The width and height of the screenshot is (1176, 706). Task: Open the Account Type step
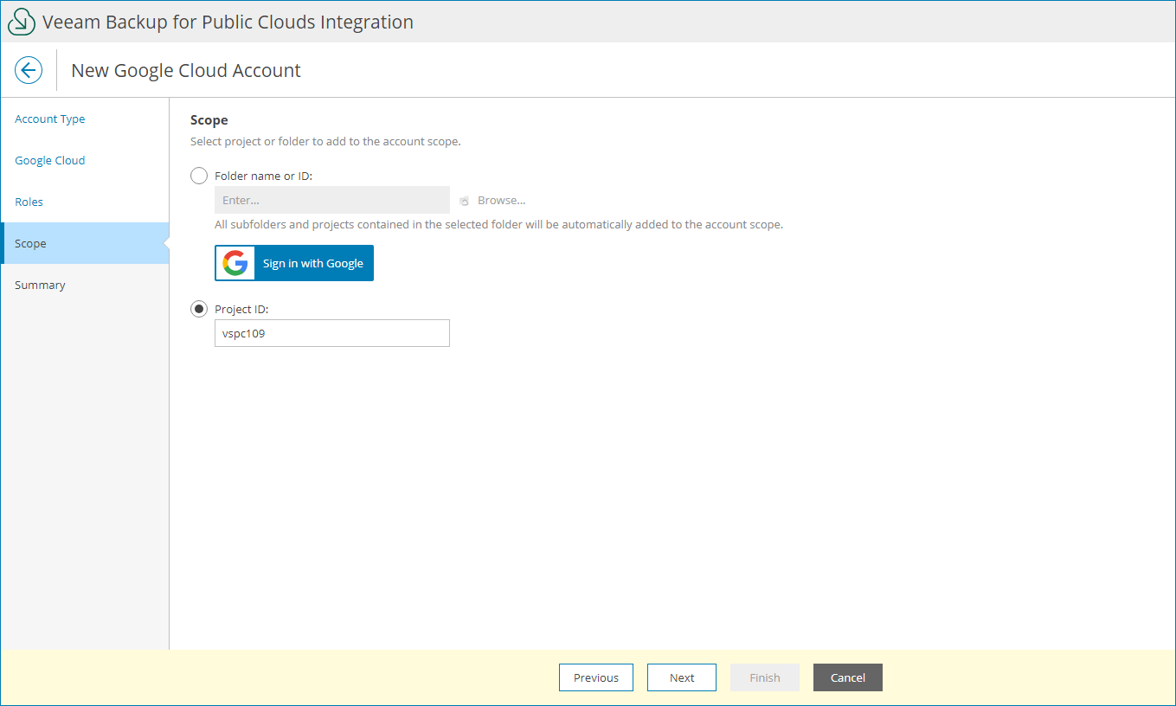[50, 119]
